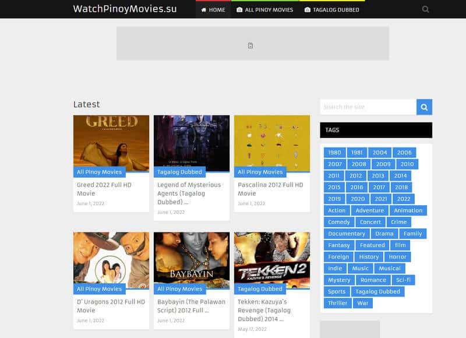The image size is (466, 338).
Task: Click Legend of Mysterious Agents title link
Action: [x=189, y=193]
